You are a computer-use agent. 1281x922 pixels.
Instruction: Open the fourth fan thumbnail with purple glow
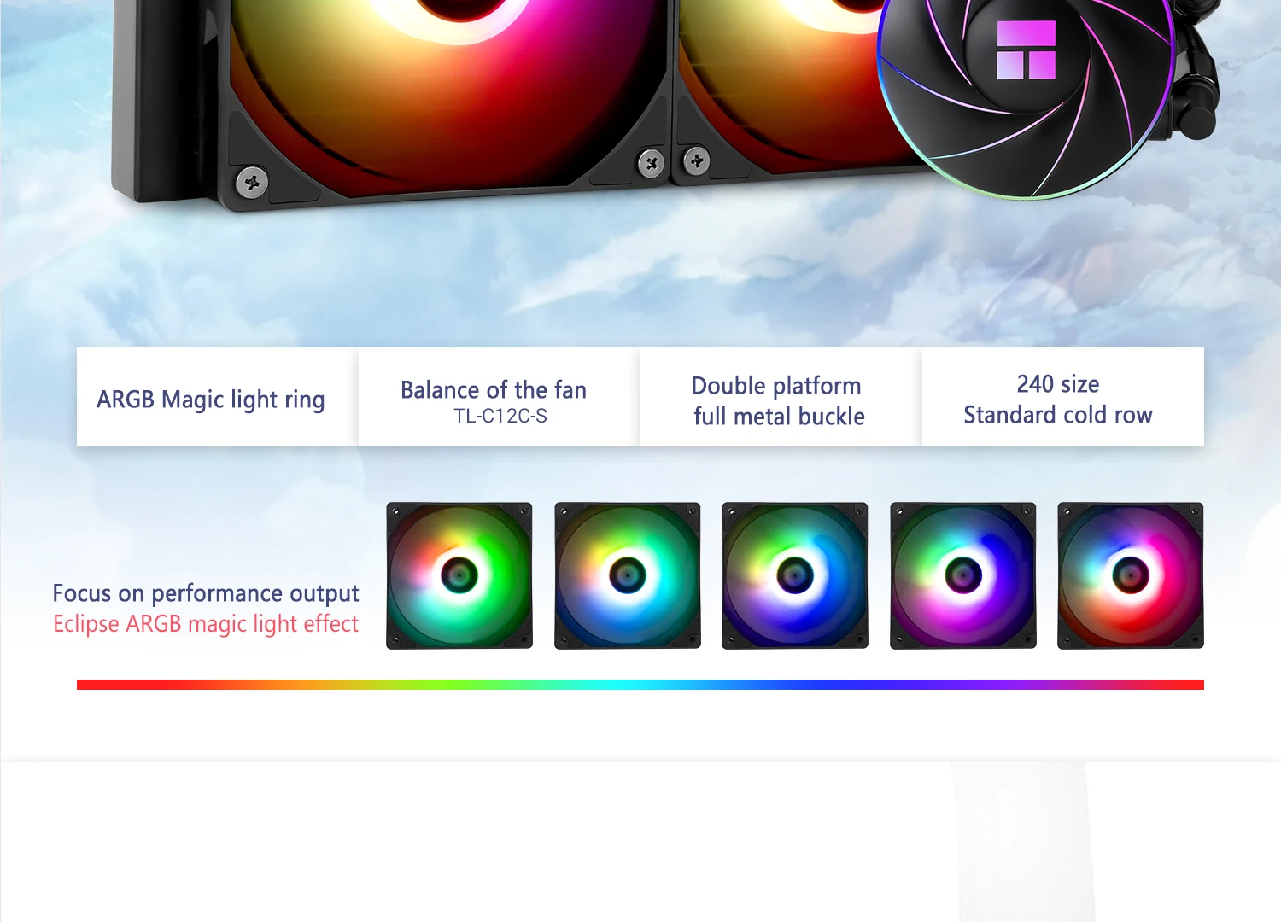pos(962,575)
